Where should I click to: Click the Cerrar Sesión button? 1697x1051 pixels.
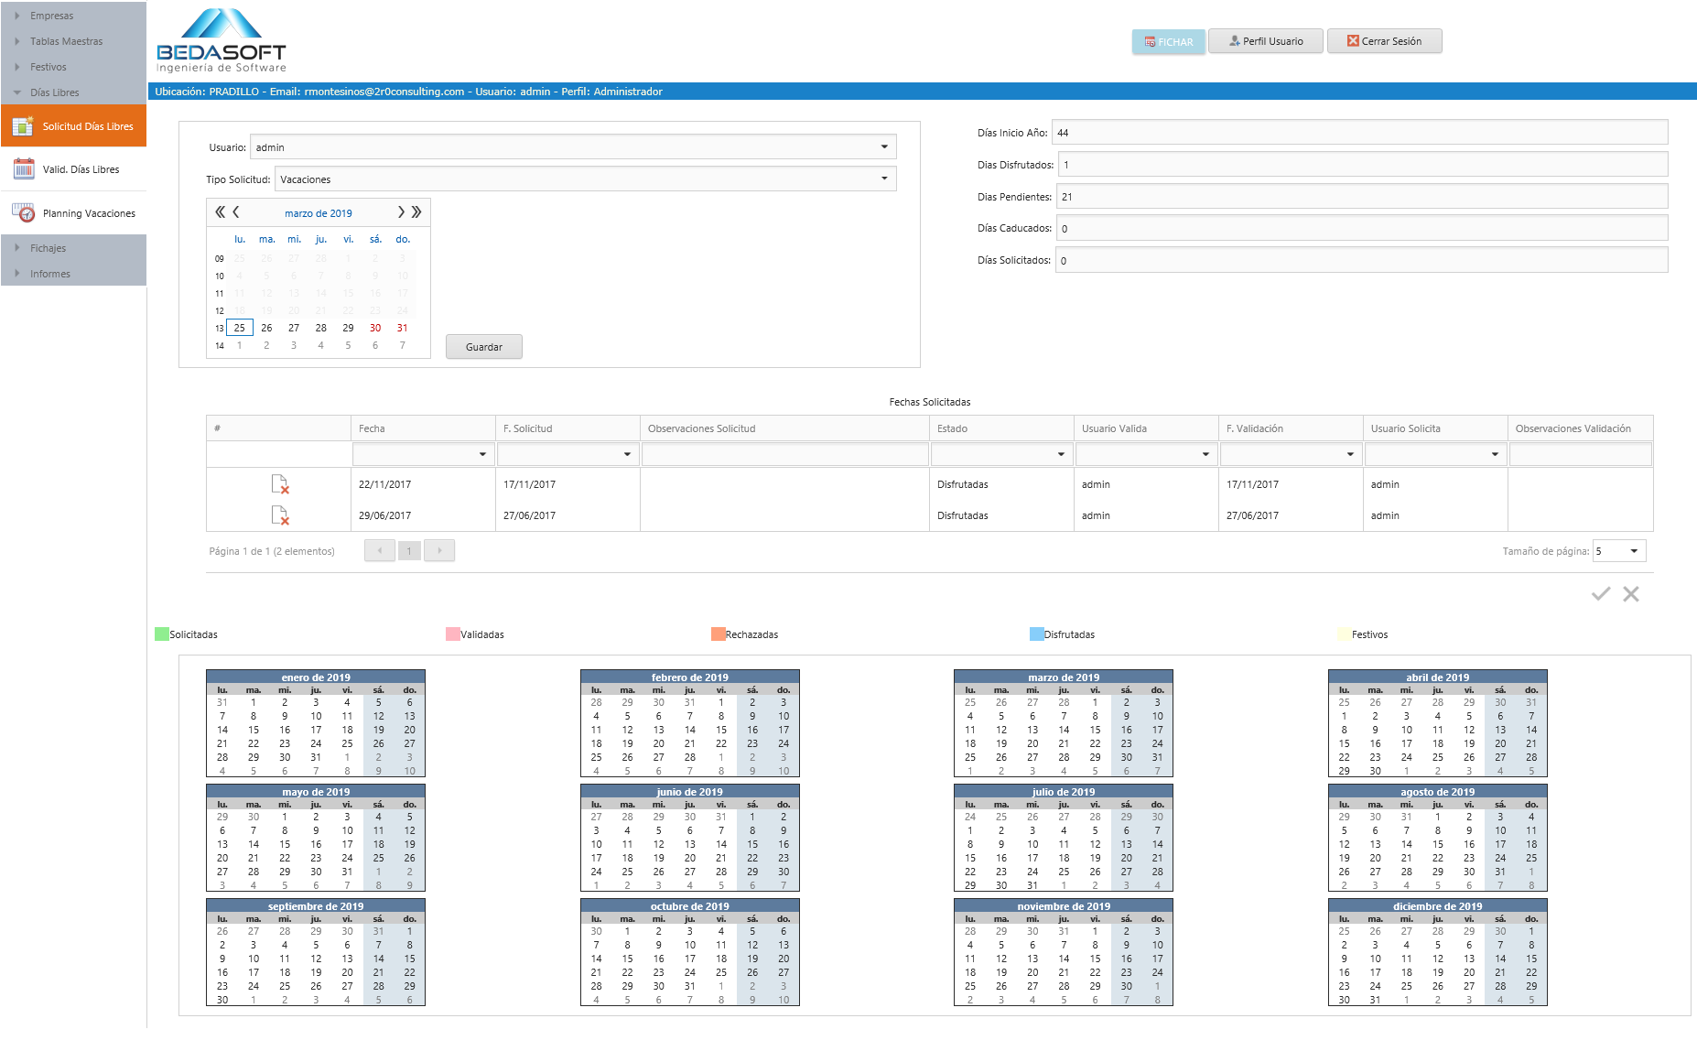[x=1384, y=41]
